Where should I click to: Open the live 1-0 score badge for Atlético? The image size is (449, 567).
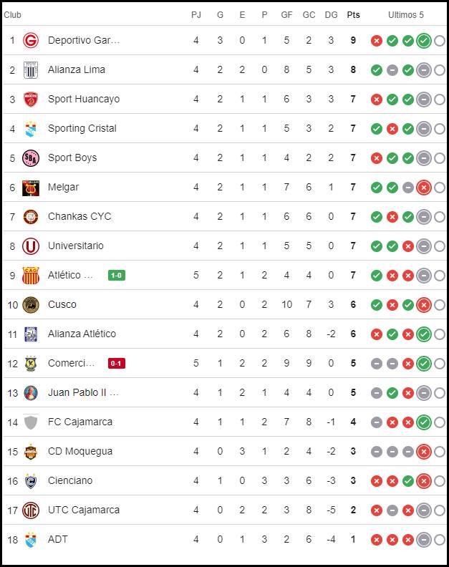pos(117,275)
